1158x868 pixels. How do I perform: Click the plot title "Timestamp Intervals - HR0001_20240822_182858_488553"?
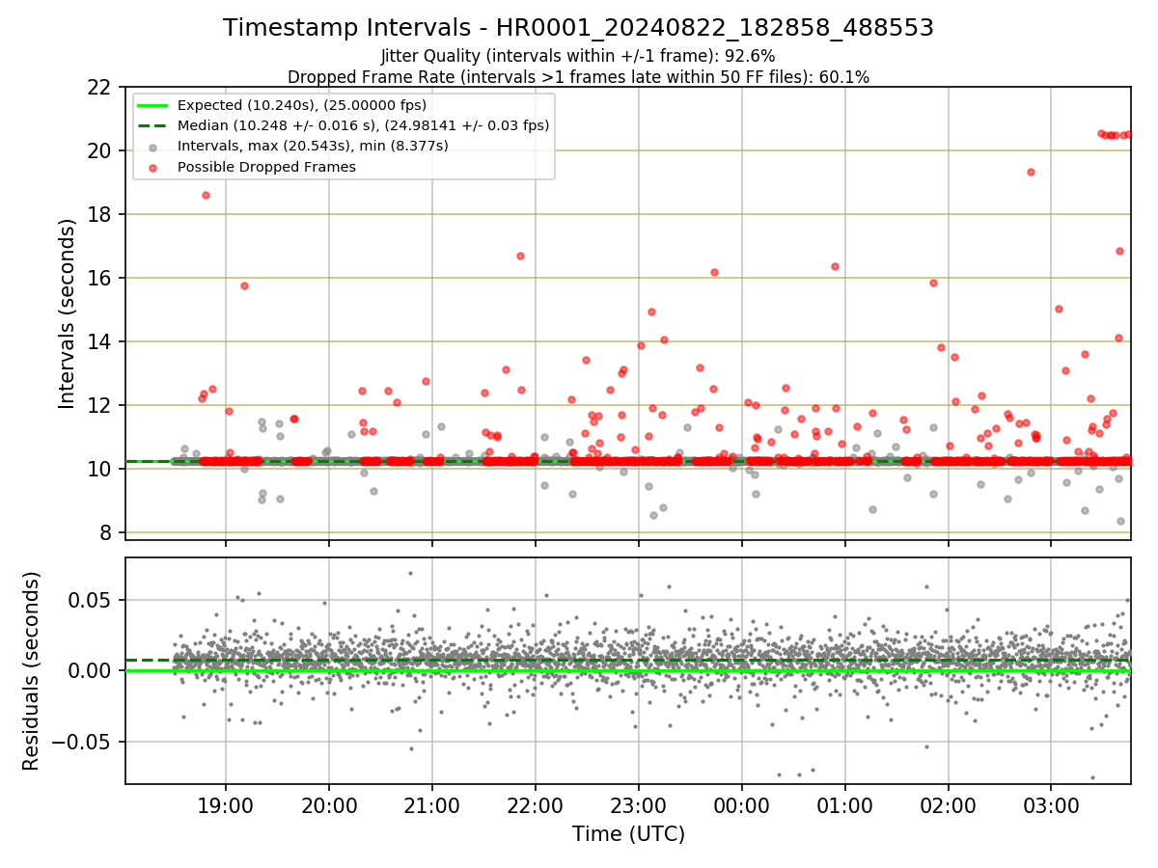pos(578,28)
